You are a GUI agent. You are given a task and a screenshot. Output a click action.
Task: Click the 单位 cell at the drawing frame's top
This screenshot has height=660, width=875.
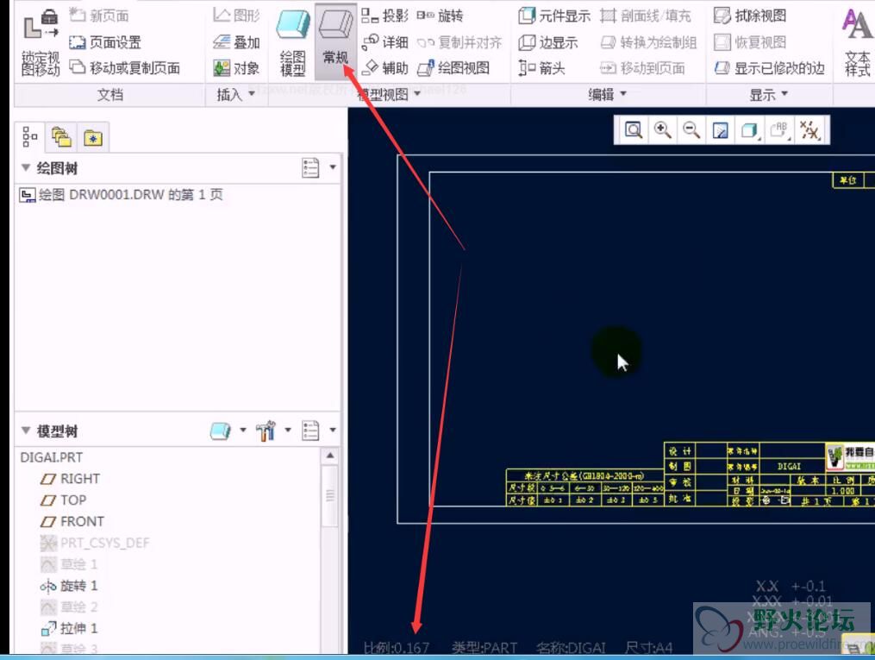pos(848,180)
